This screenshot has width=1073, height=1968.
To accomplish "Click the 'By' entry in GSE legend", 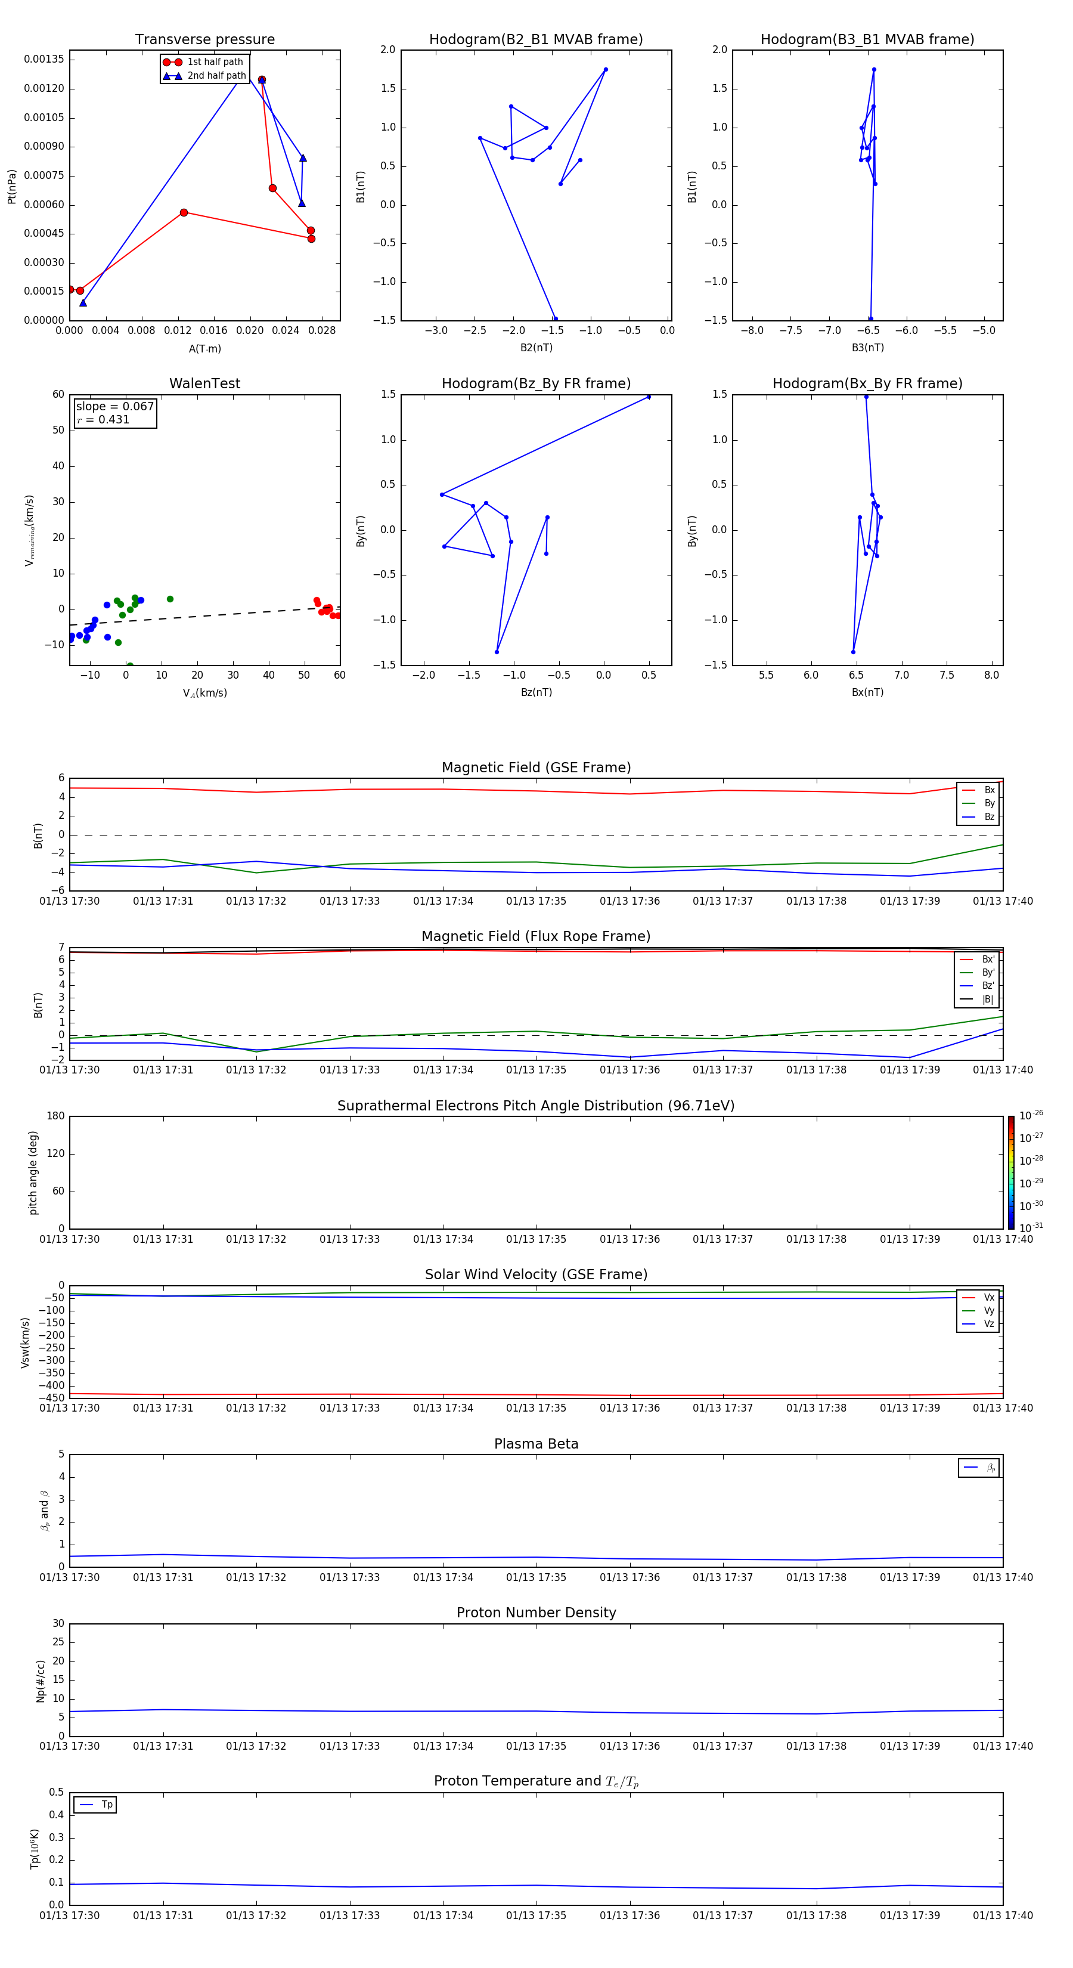I will coord(978,803).
